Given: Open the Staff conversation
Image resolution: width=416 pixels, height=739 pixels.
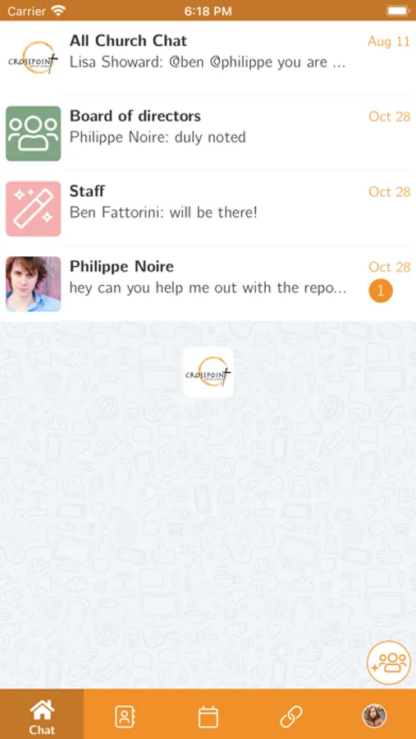Looking at the screenshot, I should pos(208,209).
